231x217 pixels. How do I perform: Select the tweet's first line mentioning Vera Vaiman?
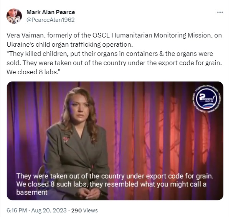tap(114, 36)
